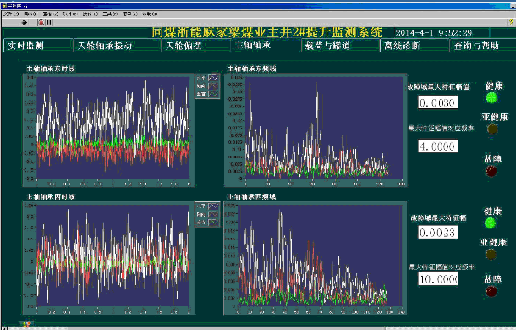Click the 故障 LED for the west bearing

point(491,291)
